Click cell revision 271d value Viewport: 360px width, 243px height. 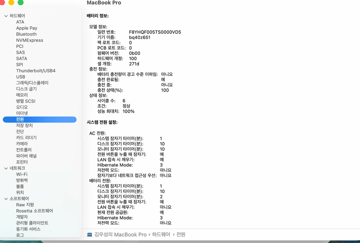(134, 64)
